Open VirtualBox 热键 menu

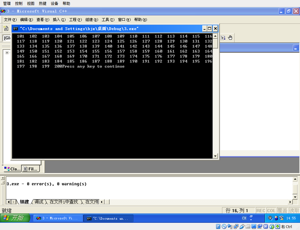point(43,3)
